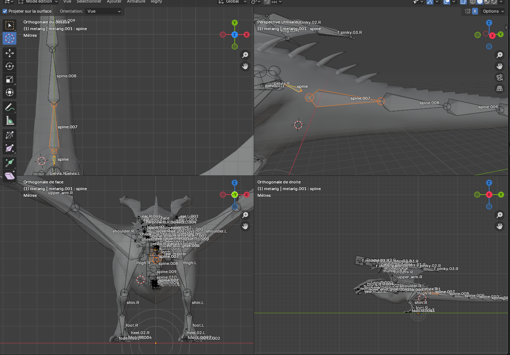Toggle the Projeter sur la surface checkbox
Image resolution: width=510 pixels, height=355 pixels.
point(5,11)
